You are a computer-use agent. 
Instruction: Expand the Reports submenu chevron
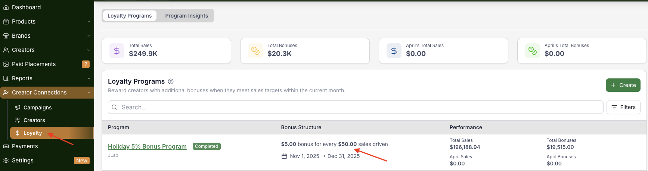click(x=89, y=78)
